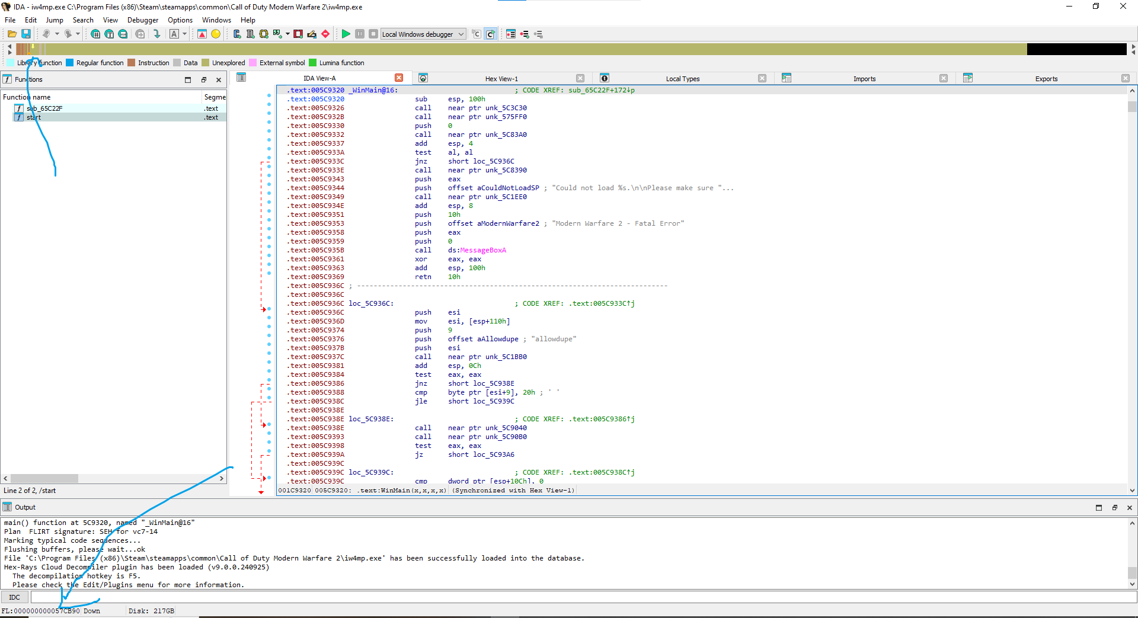Toggle the highlighted 'C' with arrow button
The height and width of the screenshot is (618, 1138).
(x=490, y=34)
